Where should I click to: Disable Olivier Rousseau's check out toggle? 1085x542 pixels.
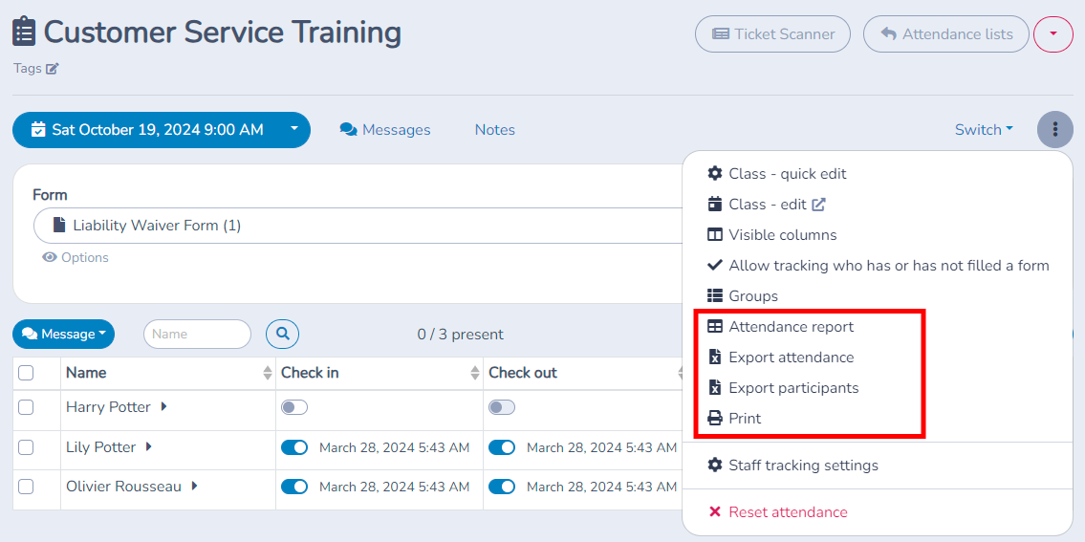click(502, 487)
